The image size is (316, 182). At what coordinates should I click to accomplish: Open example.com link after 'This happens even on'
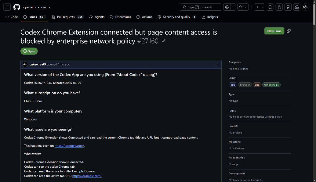(69, 146)
